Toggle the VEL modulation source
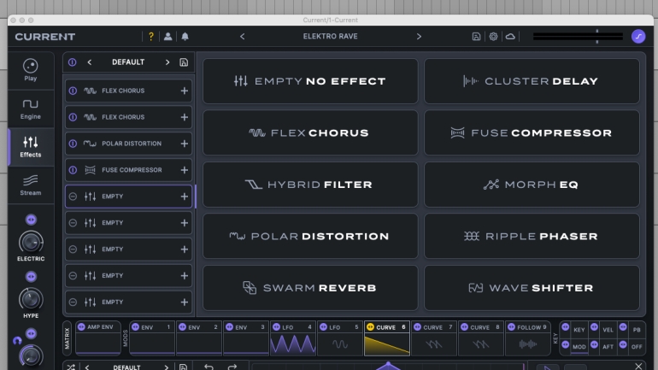 coord(608,330)
